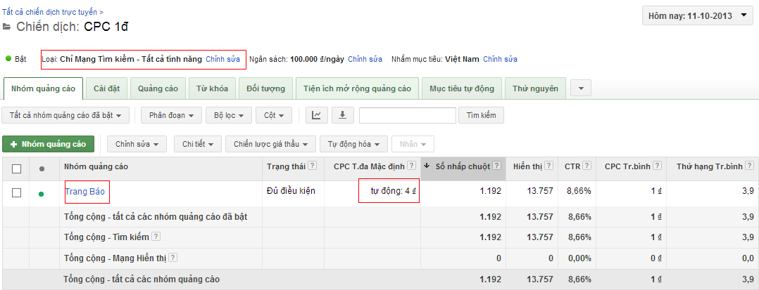Viewport: 759px width, 290px height.
Task: Click the tự động: 4 đ bid cell
Action: point(394,191)
